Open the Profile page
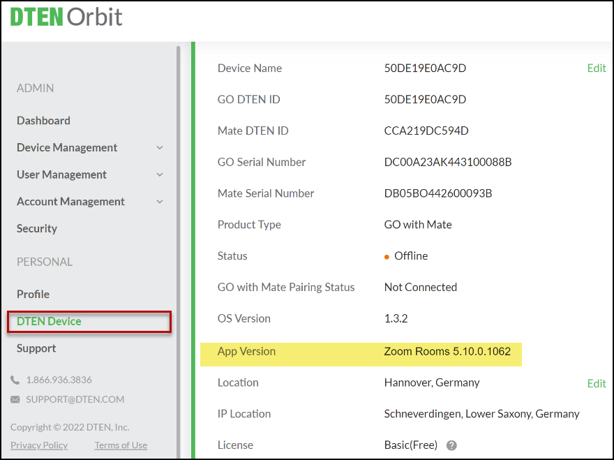 click(x=33, y=294)
